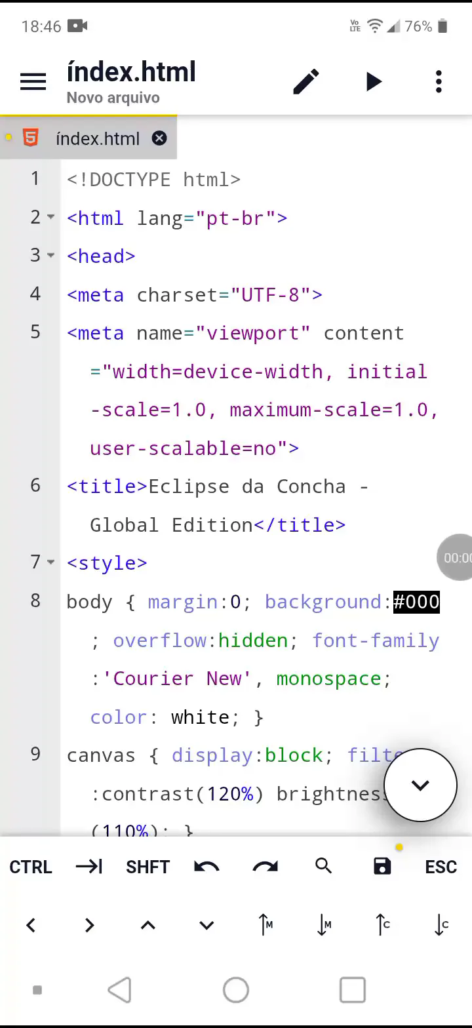Screen dimensions: 472x1028
Task: Save the file with floppy icon
Action: (x=382, y=867)
